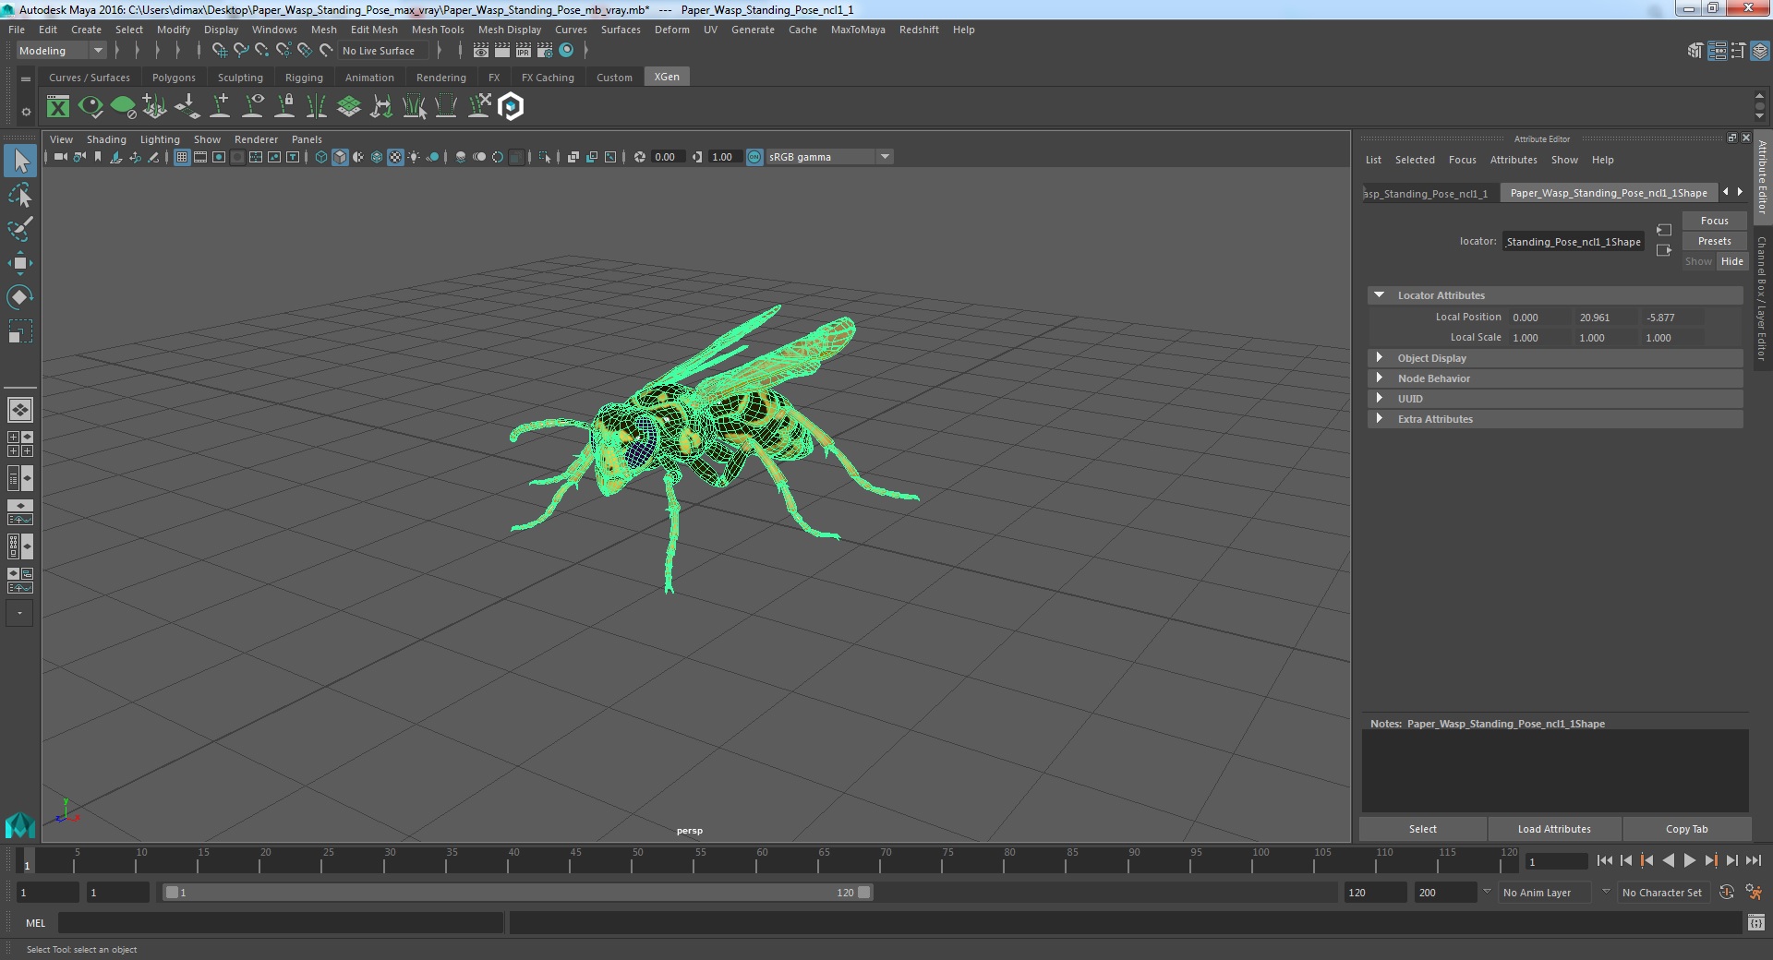This screenshot has height=960, width=1773.
Task: Switch to Rigging shelf tab
Action: coord(304,78)
